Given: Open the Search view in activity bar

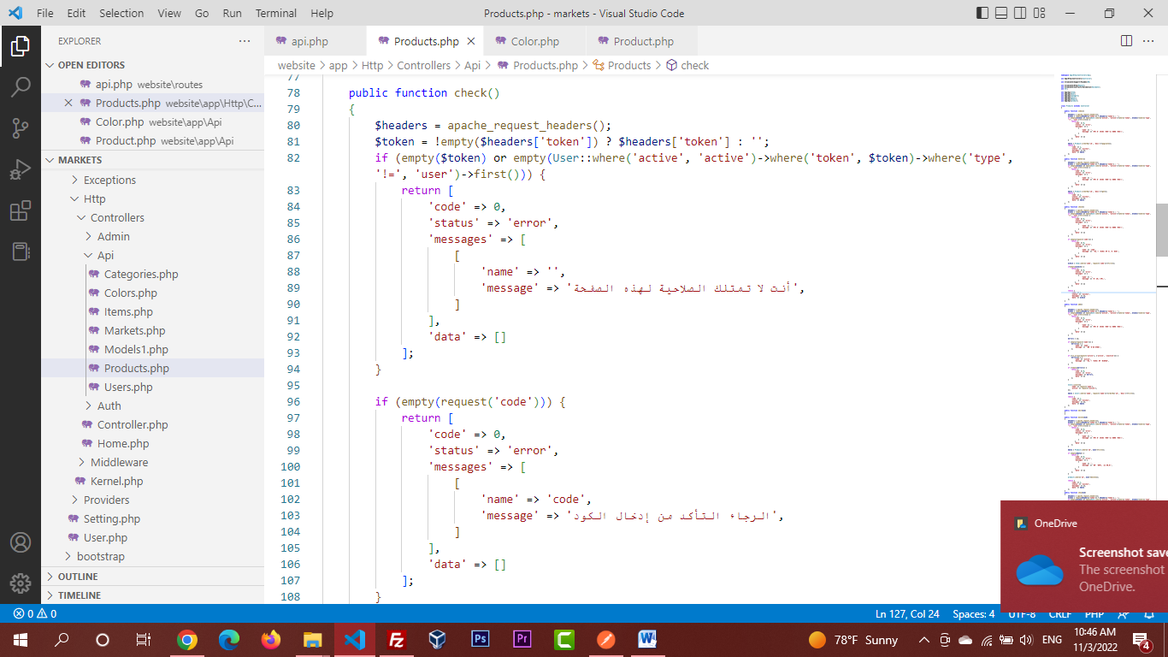Looking at the screenshot, I should [21, 86].
